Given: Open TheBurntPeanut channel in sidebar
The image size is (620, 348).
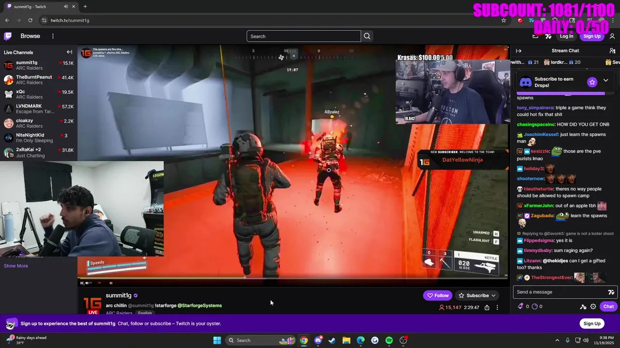Looking at the screenshot, I should [39, 80].
